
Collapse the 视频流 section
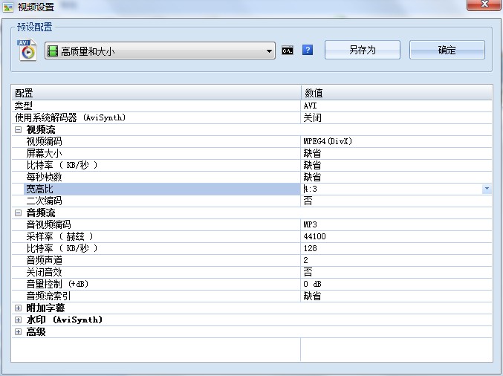[19, 129]
